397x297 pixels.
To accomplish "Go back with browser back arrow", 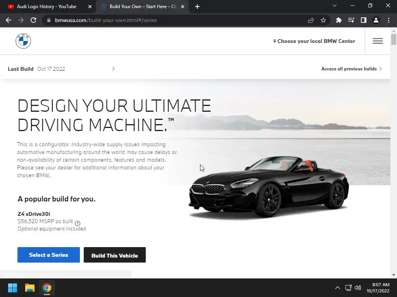I will 9,20.
